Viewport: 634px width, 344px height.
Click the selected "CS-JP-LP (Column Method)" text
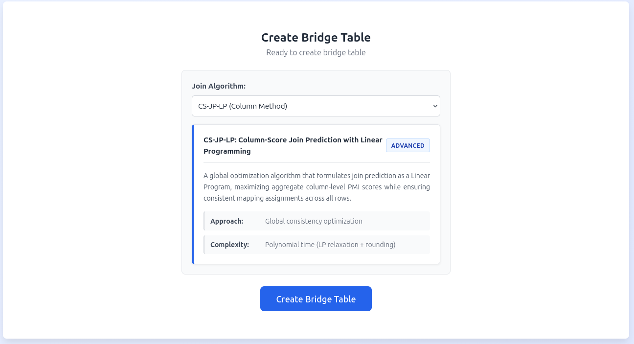click(243, 106)
